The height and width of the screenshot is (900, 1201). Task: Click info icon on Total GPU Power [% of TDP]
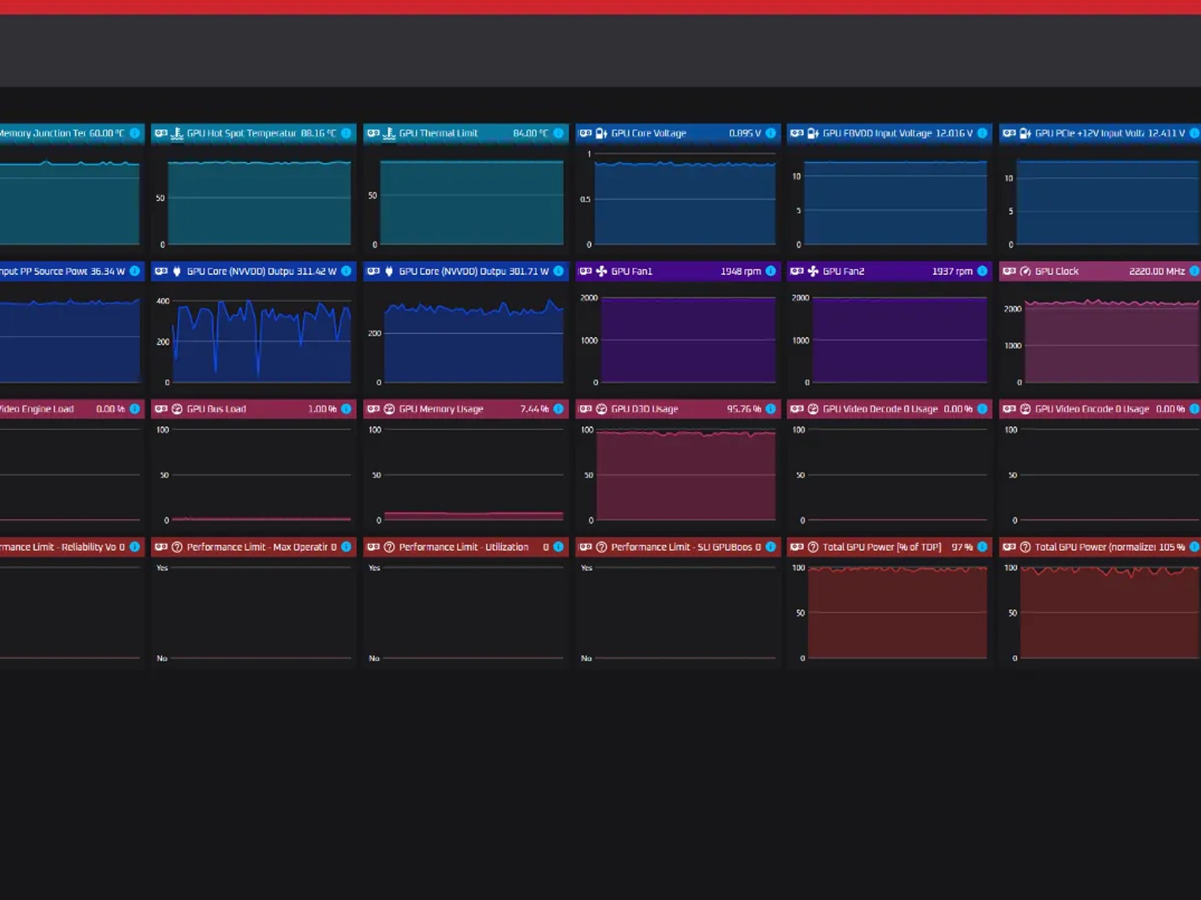pos(982,547)
